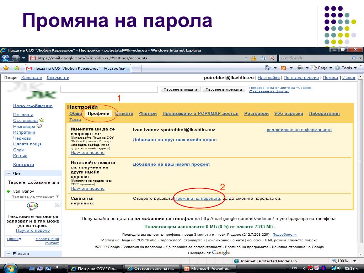Close the talk promo box with X
This screenshot has height=273, width=364.
pos(58,204)
